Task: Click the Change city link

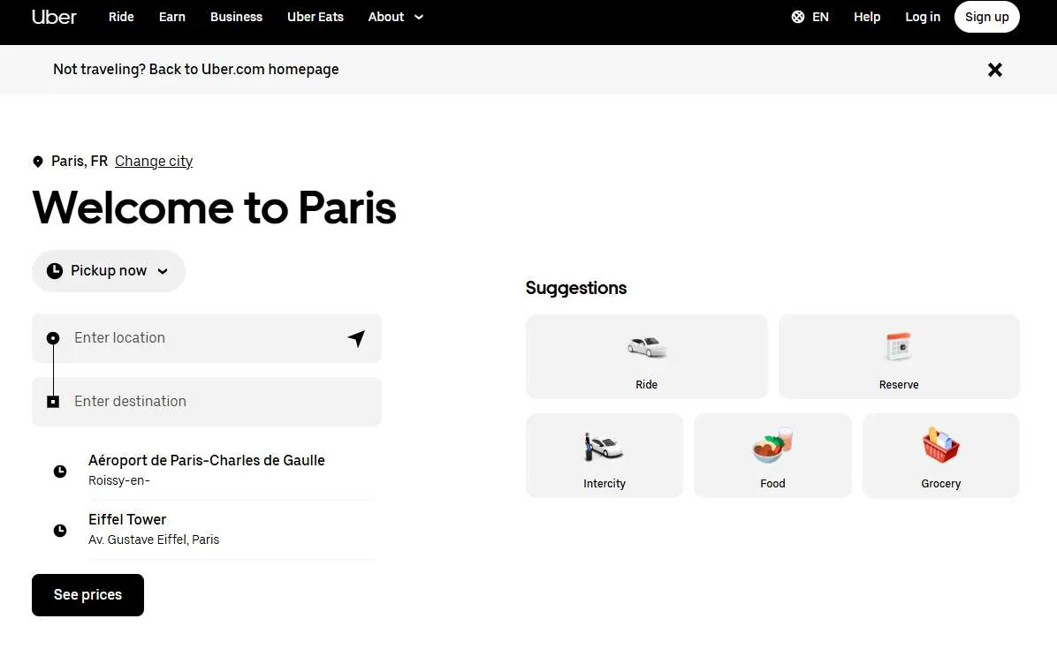Action: coord(154,161)
